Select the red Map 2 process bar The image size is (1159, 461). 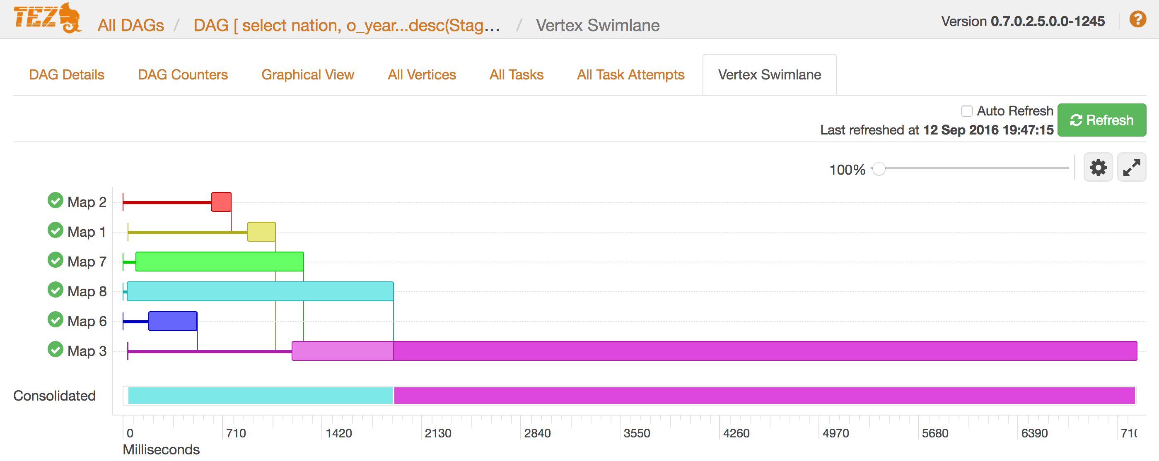click(x=221, y=202)
